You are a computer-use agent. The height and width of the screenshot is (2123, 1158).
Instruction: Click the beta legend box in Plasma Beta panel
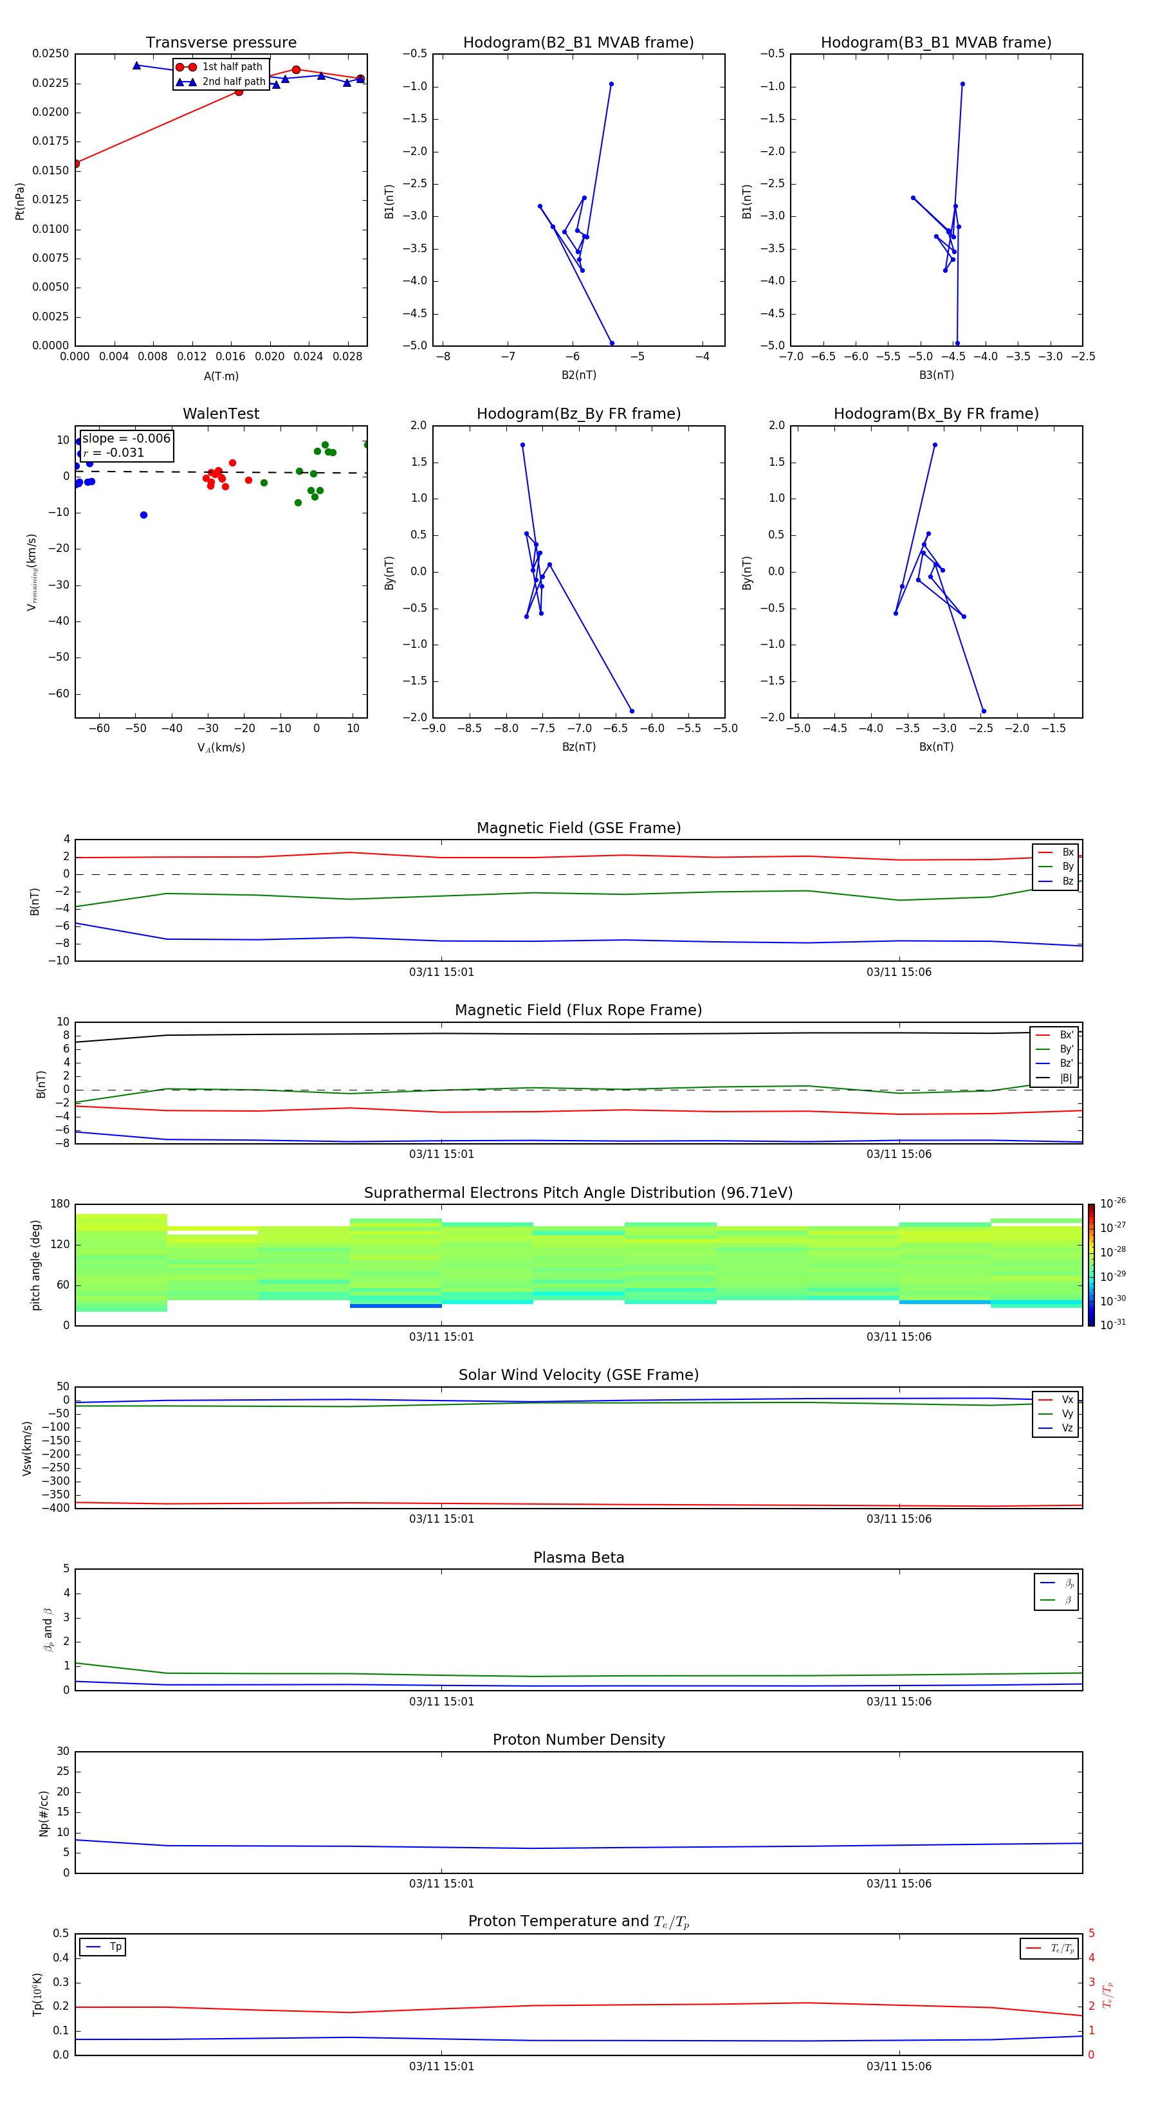coord(1056,1592)
